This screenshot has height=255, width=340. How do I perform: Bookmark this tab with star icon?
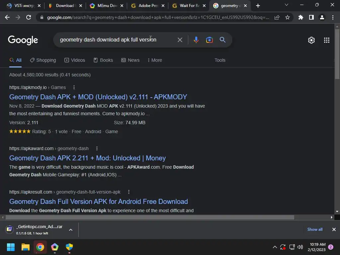pos(288,17)
